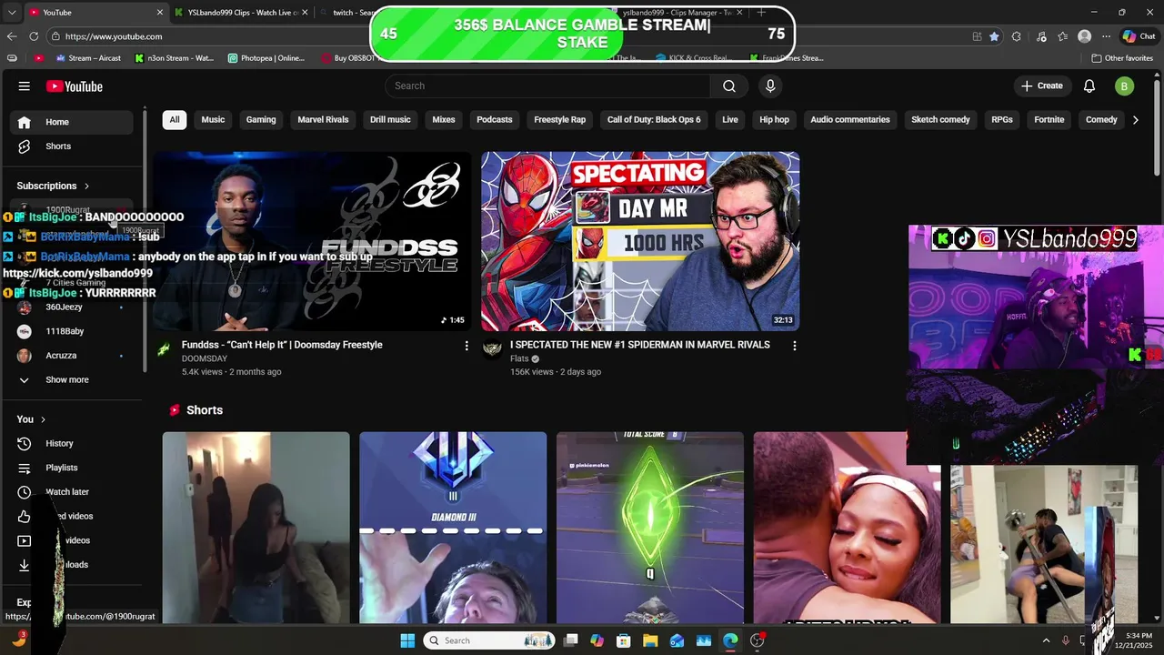The image size is (1164, 655).
Task: Open Stream – Aircast bookmark
Action: click(x=87, y=58)
